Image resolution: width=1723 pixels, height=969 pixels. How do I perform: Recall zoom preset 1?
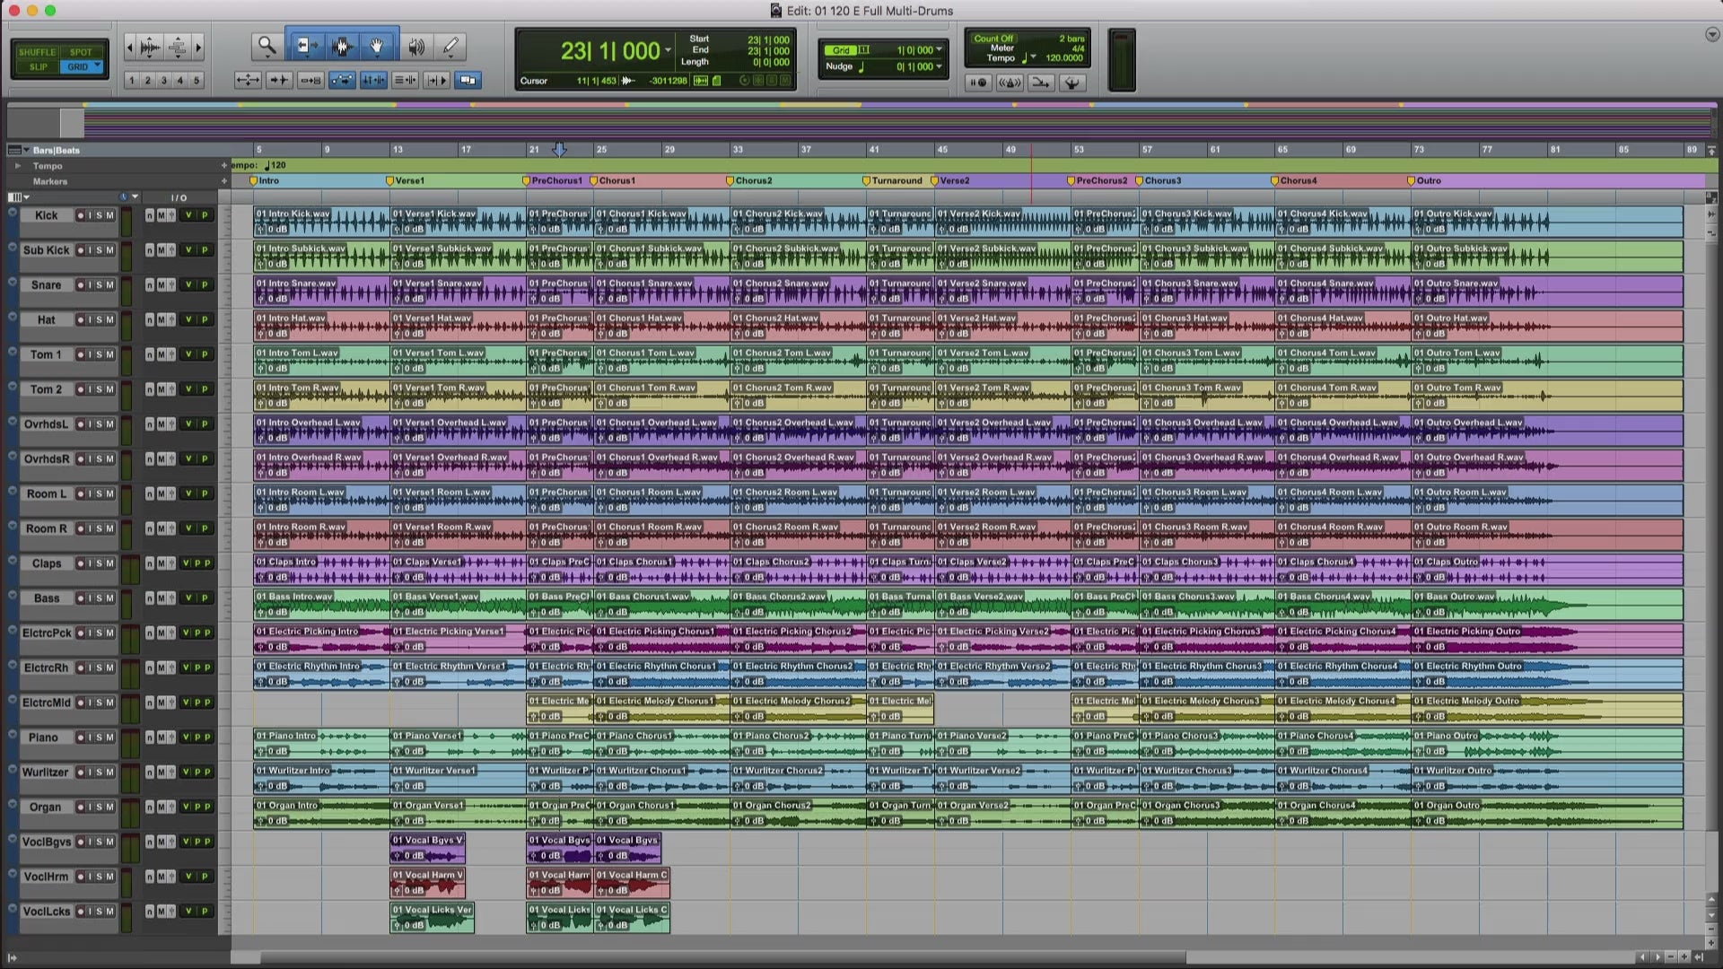[x=132, y=80]
